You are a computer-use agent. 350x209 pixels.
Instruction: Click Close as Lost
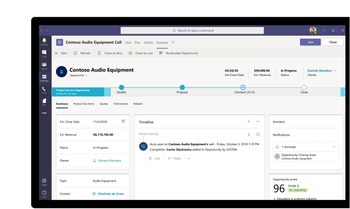pyautogui.click(x=141, y=53)
